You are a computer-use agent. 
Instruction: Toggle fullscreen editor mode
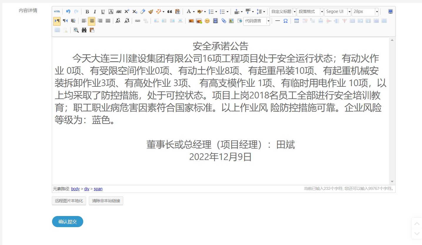point(391,12)
